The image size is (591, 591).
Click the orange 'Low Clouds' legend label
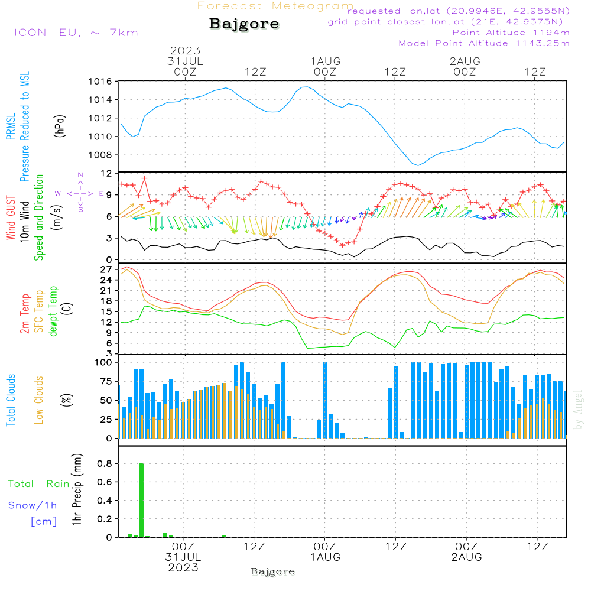click(39, 400)
